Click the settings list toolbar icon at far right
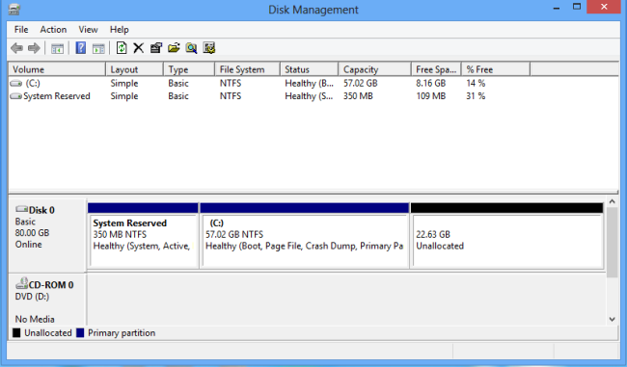This screenshot has height=367, width=627. pyautogui.click(x=209, y=48)
